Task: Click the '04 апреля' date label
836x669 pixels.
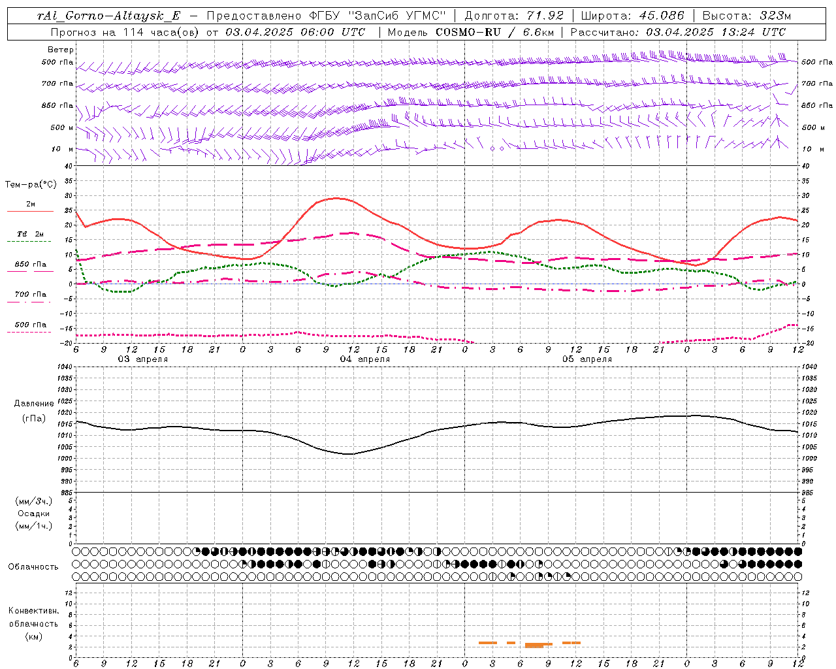Action: (x=364, y=359)
